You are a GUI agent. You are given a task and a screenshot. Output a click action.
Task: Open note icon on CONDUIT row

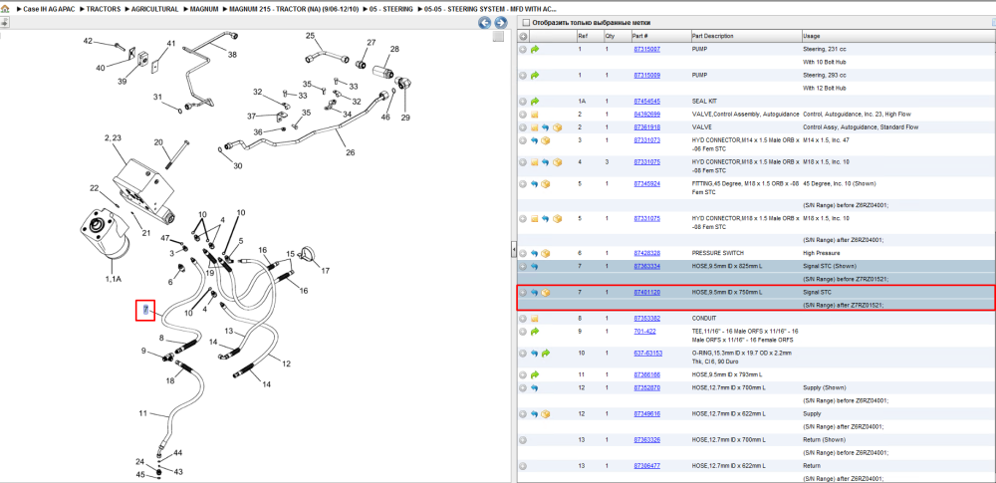tap(534, 318)
